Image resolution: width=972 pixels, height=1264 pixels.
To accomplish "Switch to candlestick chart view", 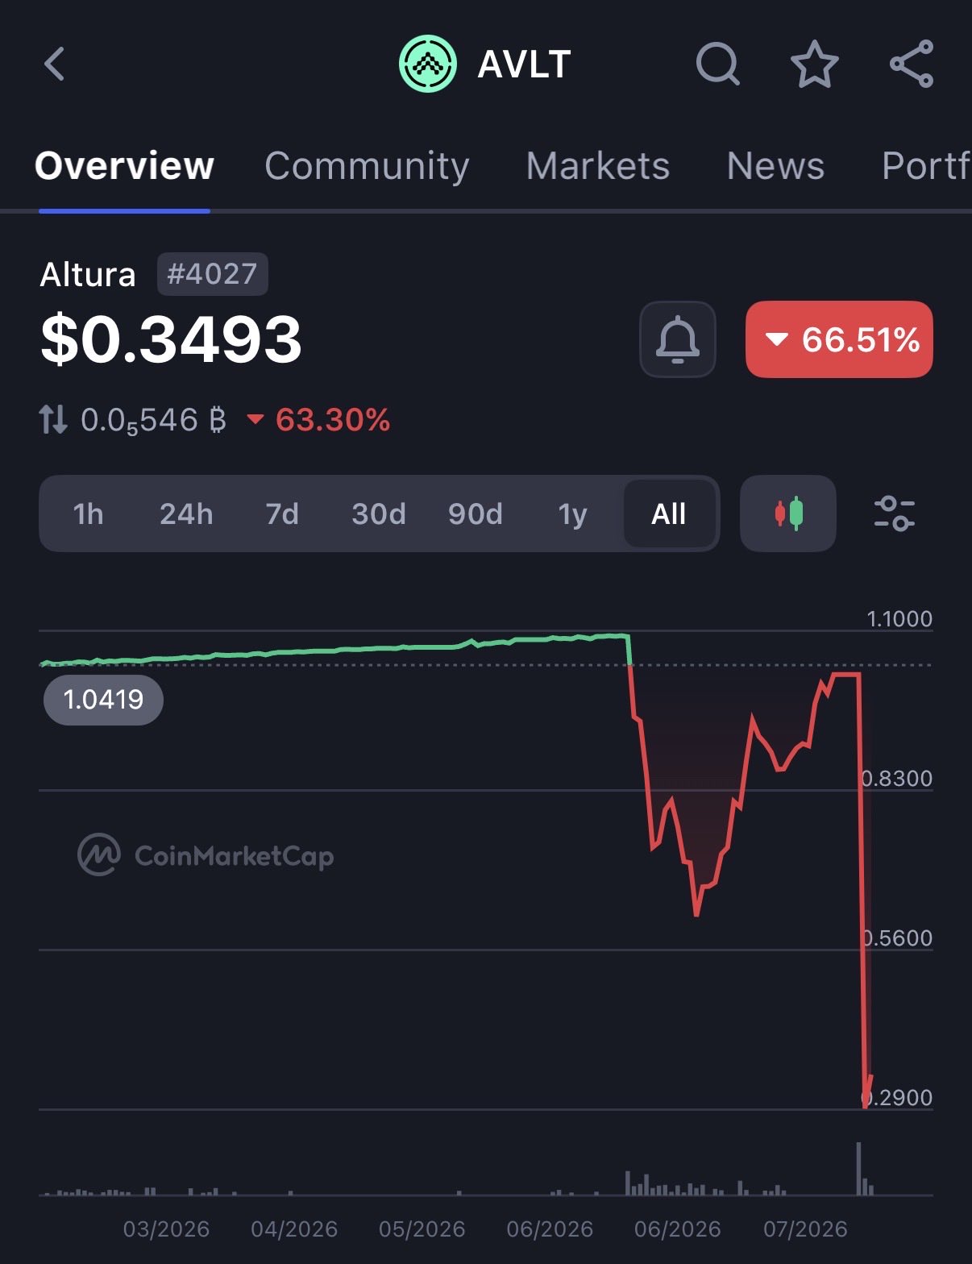I will click(788, 513).
